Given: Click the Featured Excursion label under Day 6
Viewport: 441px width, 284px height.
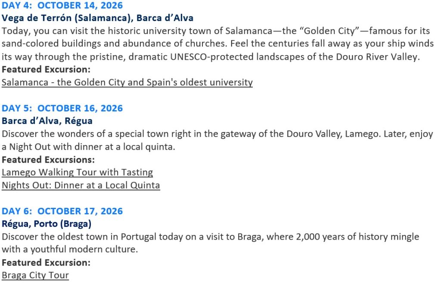Looking at the screenshot, I should 46,262.
